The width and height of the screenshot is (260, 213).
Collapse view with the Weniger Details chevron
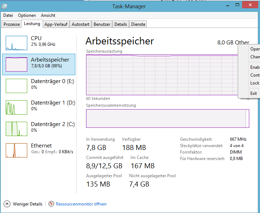tap(7, 204)
